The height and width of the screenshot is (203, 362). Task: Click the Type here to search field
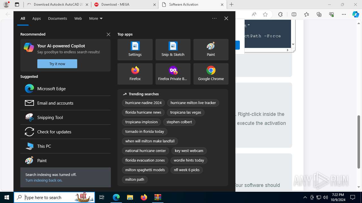(x=54, y=197)
